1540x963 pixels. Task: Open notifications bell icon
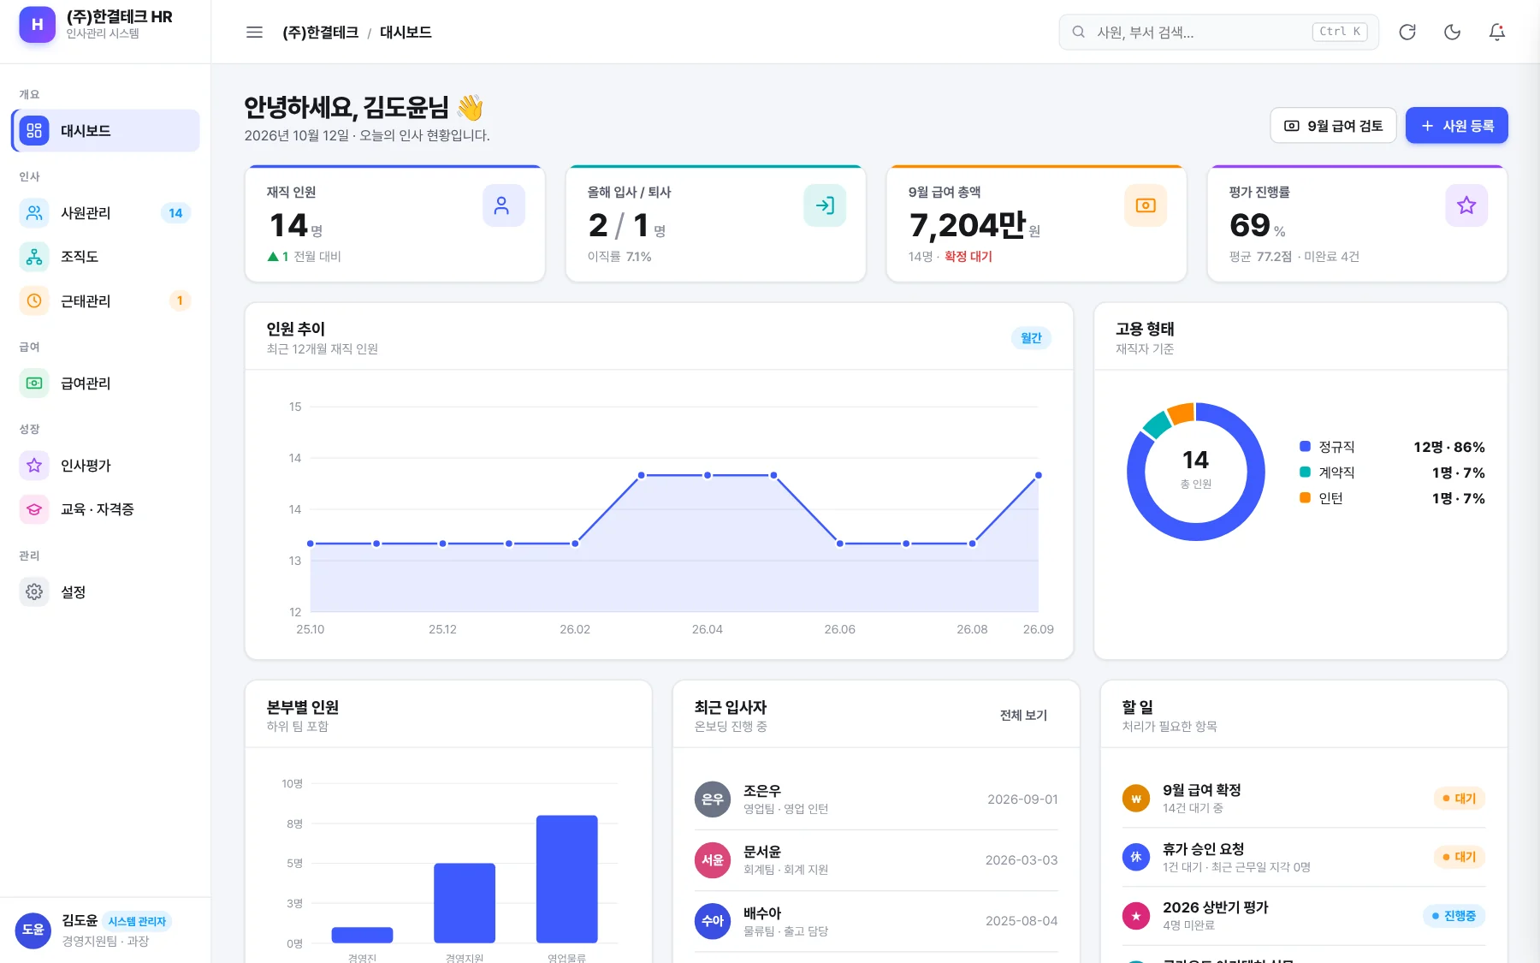click(x=1496, y=33)
